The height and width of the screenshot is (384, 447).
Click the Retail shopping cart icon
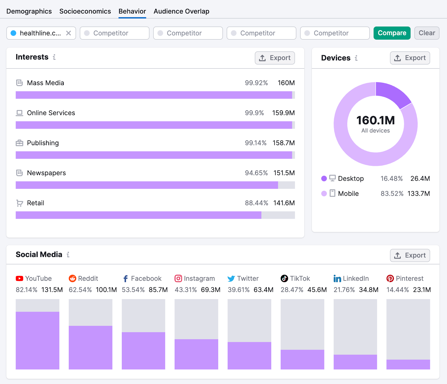(19, 203)
